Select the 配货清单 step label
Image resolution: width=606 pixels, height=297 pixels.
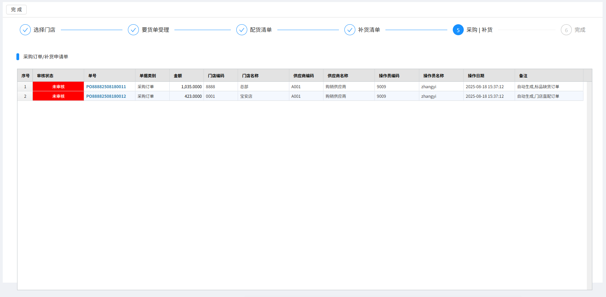point(261,30)
